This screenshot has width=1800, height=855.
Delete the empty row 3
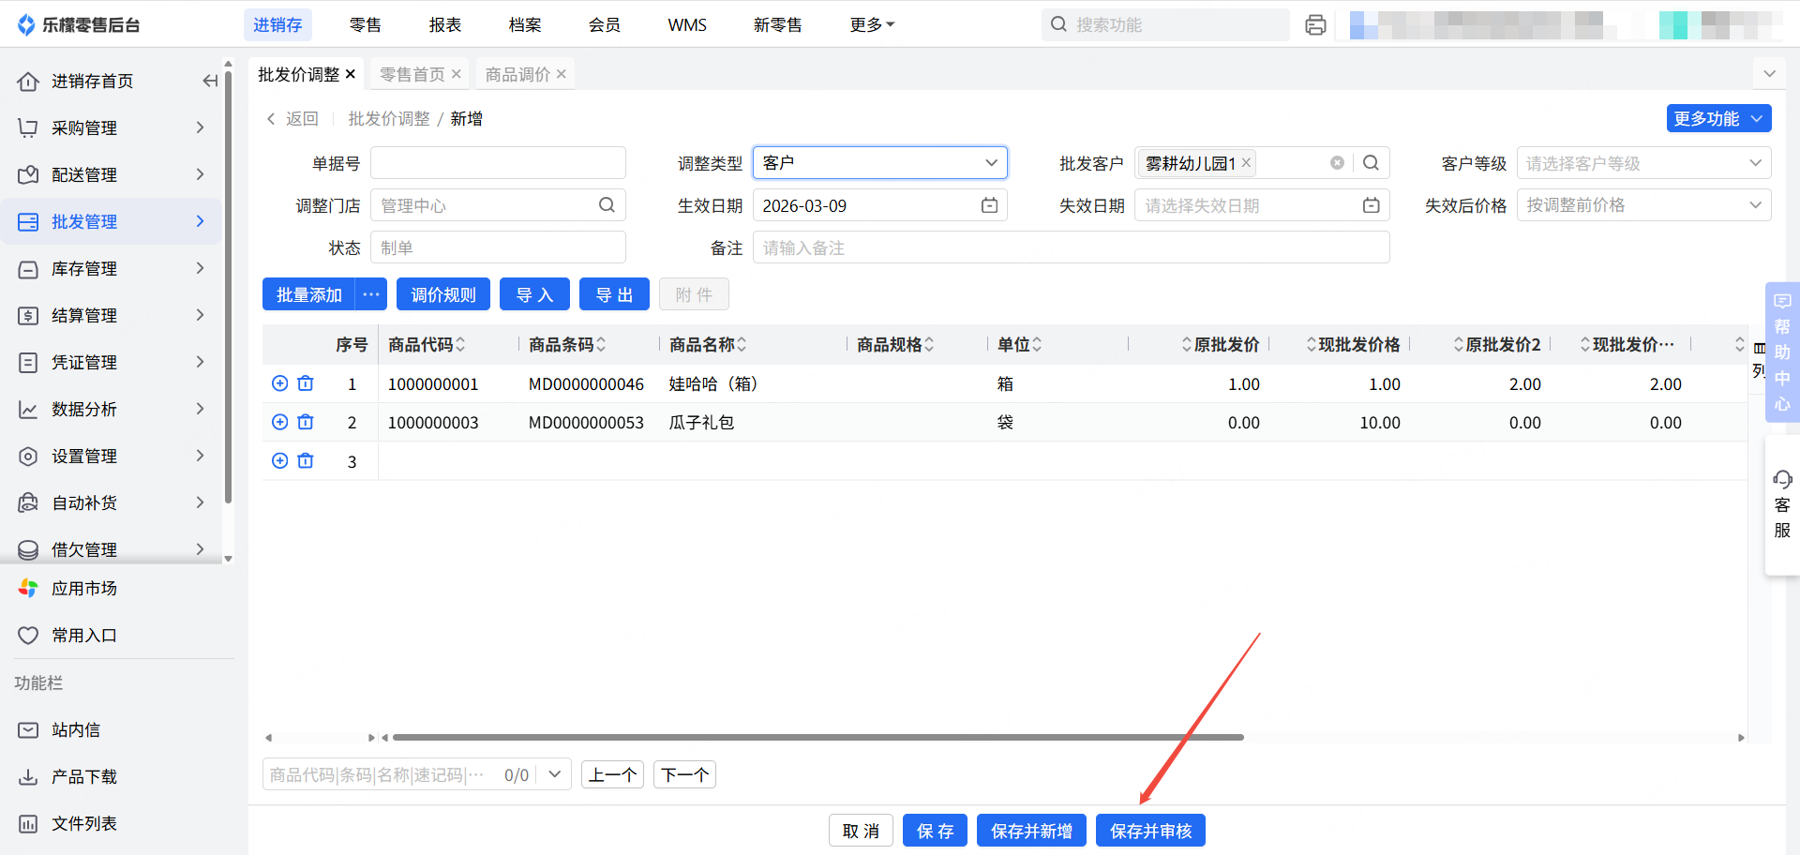point(306,460)
